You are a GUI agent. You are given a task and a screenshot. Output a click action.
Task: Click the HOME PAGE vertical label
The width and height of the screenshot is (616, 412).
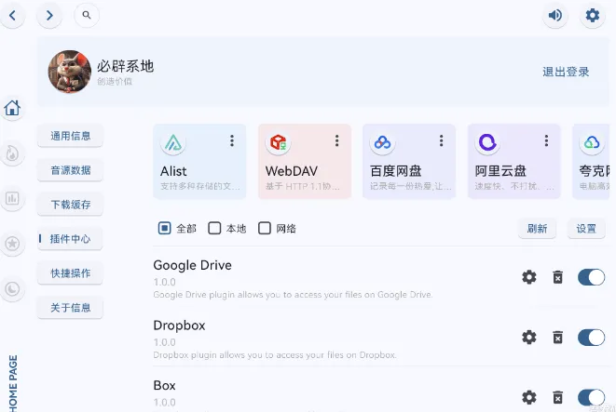tap(13, 383)
